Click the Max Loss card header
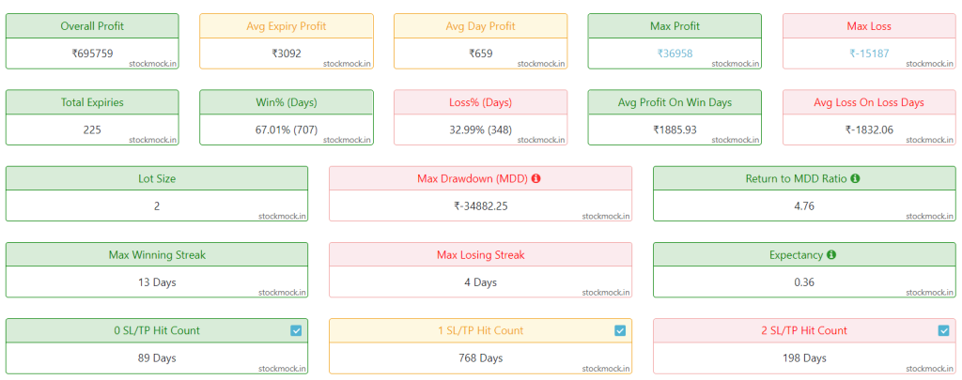The height and width of the screenshot is (380, 962). click(869, 26)
